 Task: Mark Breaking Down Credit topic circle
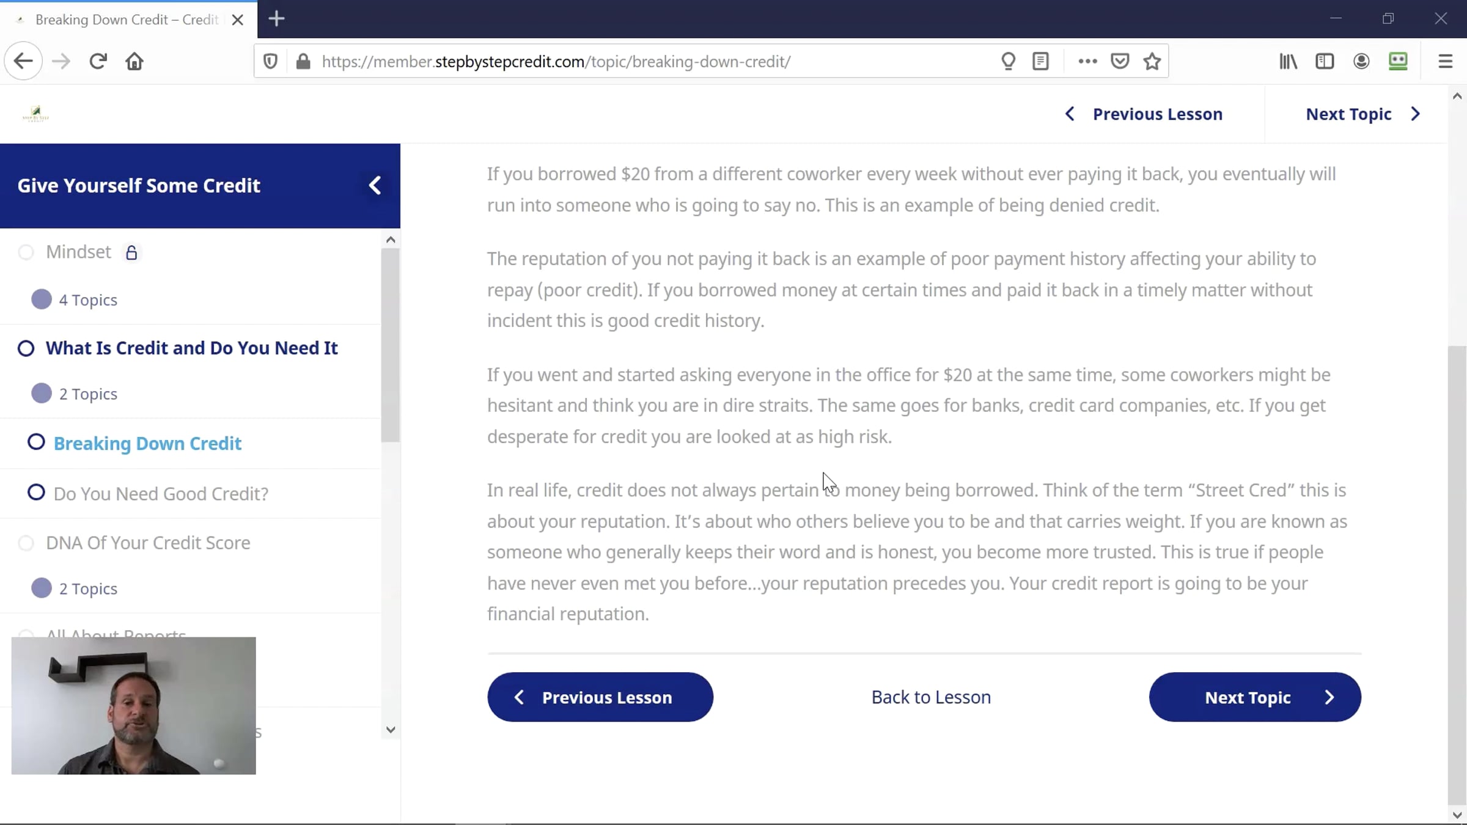(x=37, y=442)
